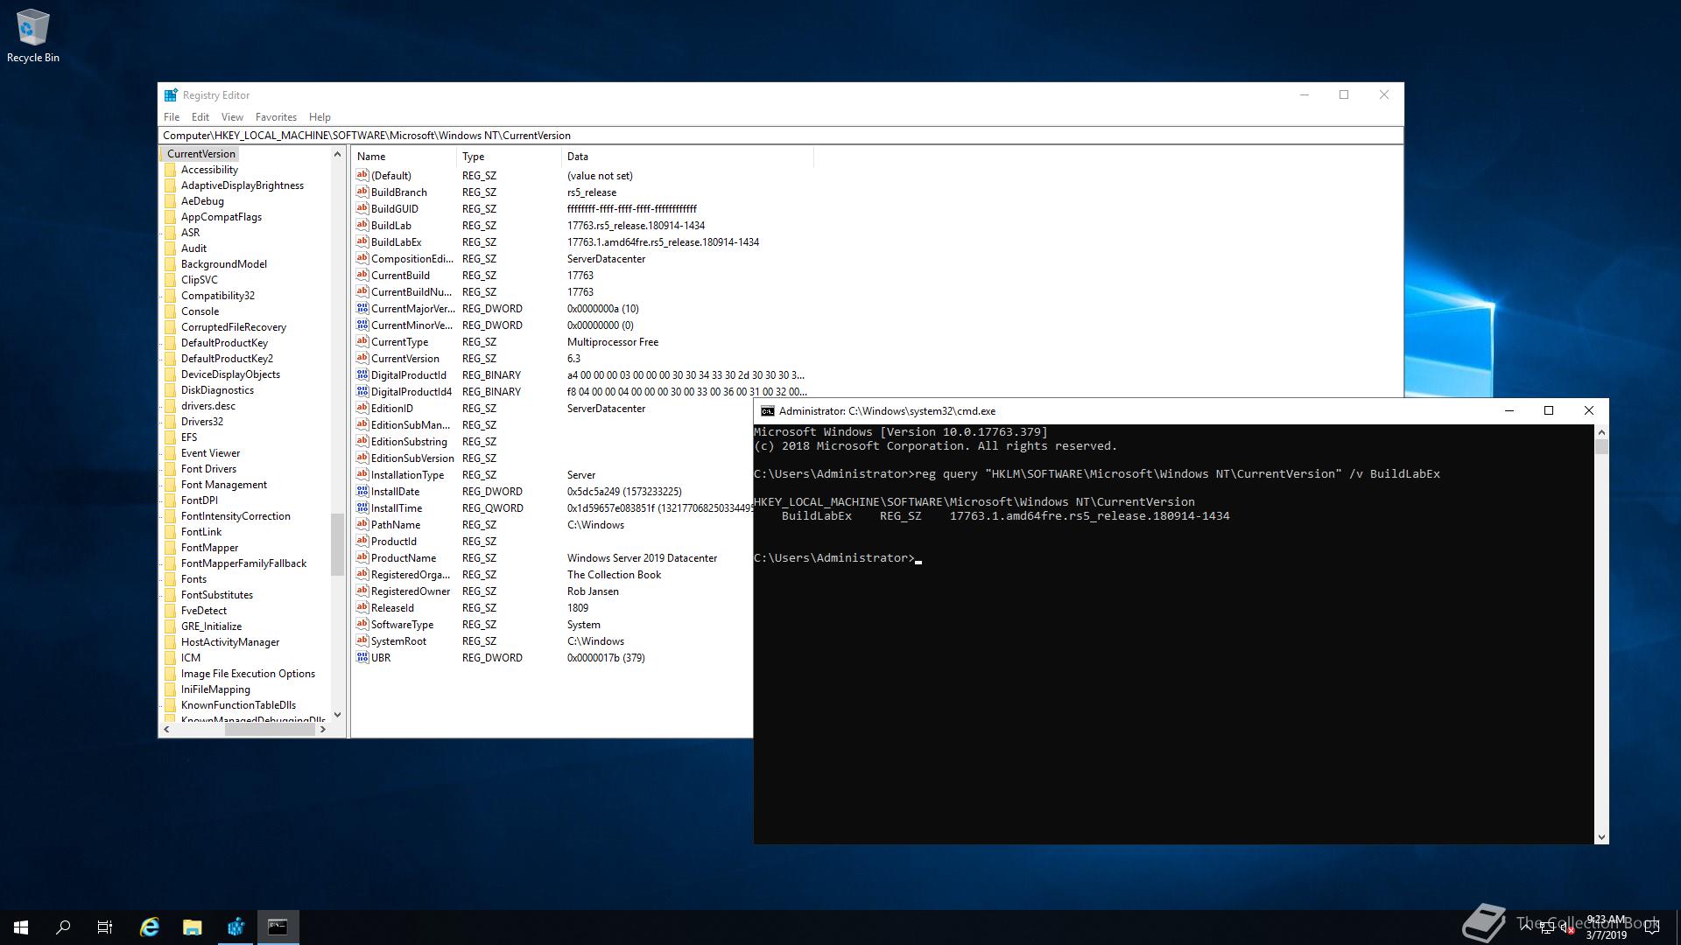Select the UBR DWORD value icon

coord(362,657)
